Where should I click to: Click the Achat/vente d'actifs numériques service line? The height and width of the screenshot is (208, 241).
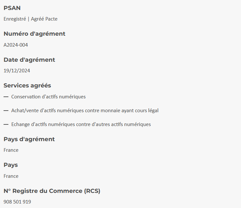coord(85,111)
